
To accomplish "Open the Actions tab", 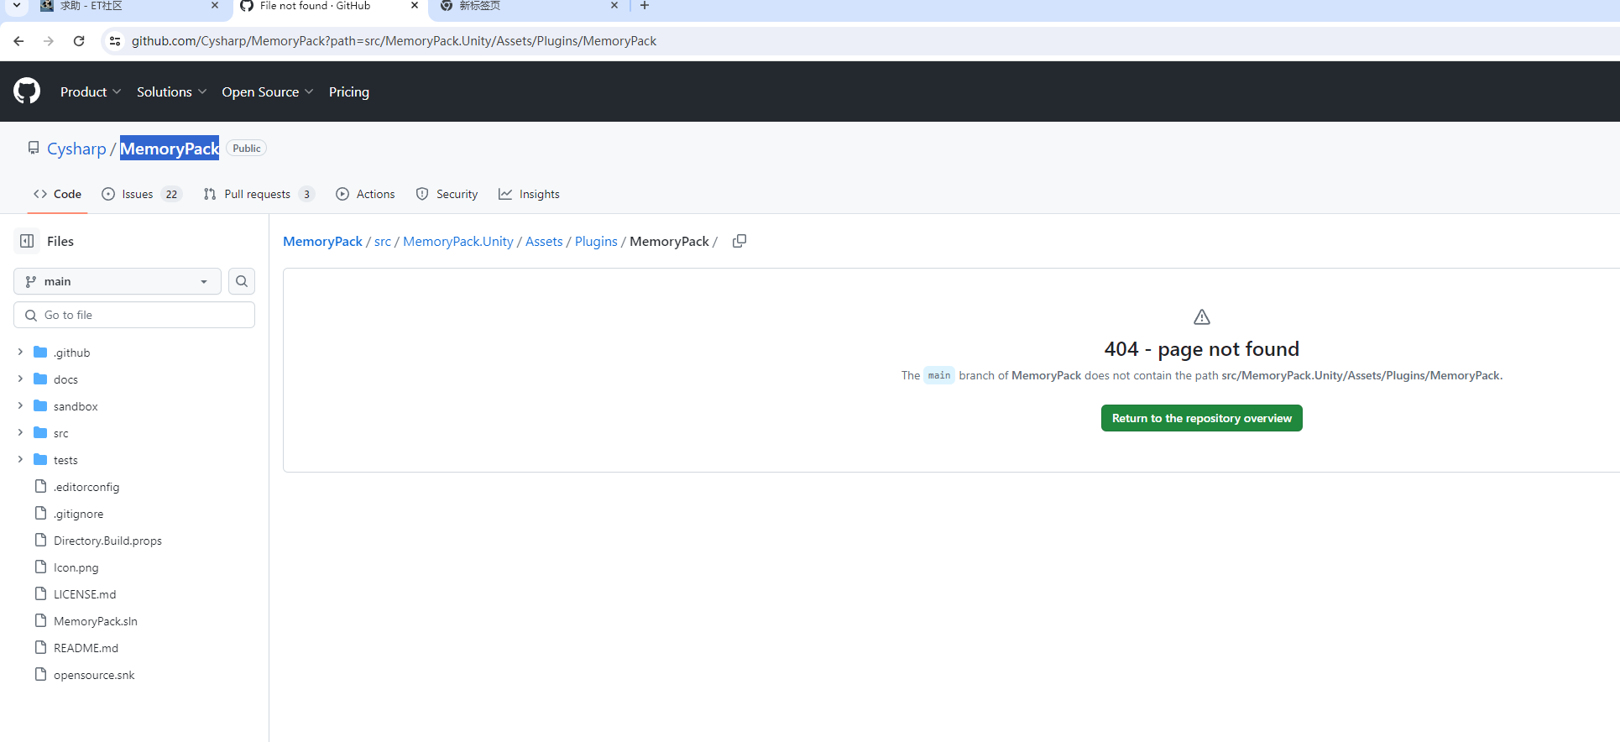I will (x=365, y=194).
